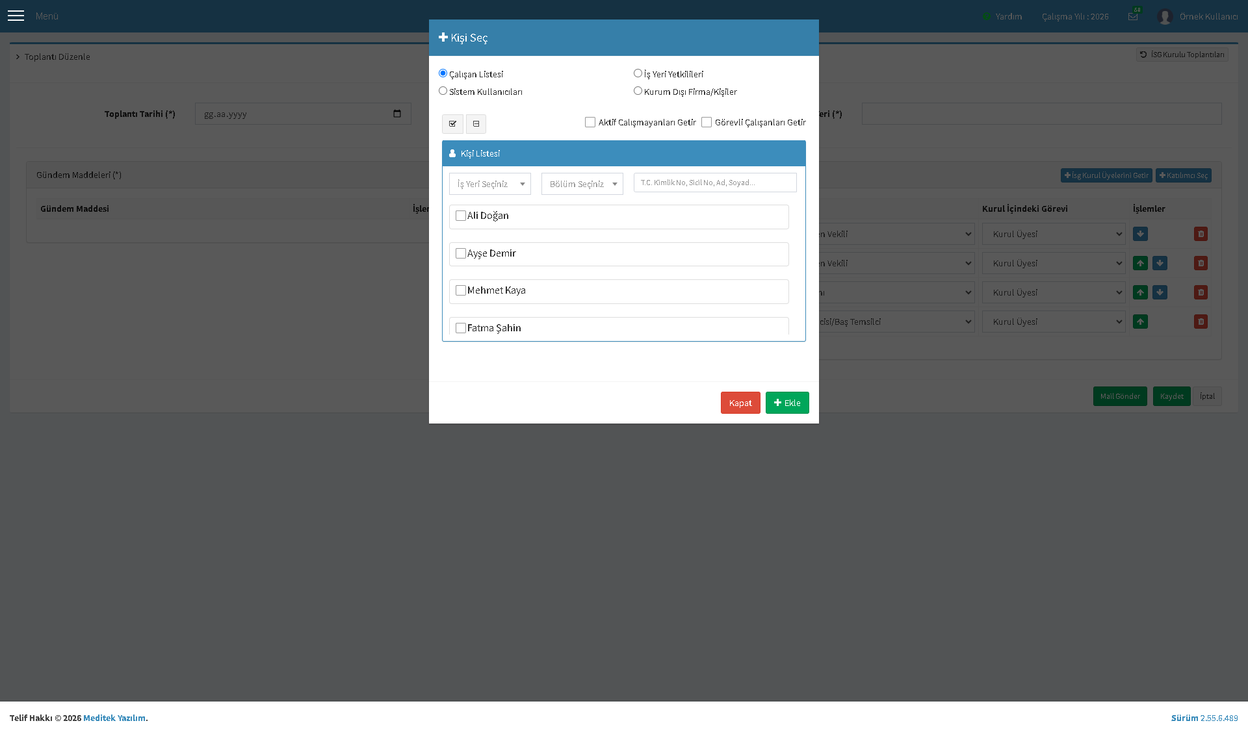Screen dimensions: 1248x734
Task: Click the Kaydet button
Action: (1171, 396)
